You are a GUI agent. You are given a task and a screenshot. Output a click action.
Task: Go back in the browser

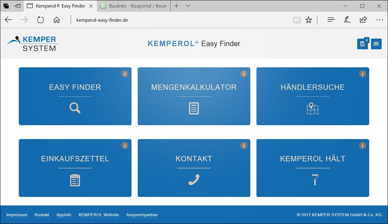pos(8,20)
